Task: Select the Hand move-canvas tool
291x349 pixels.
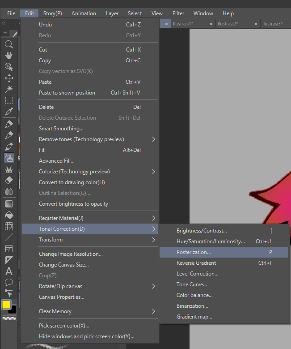Action: coord(8,56)
